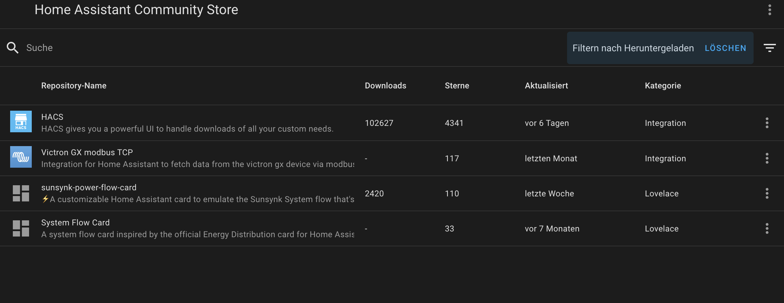
Task: Clear the filter with LÖSCHEN button
Action: pos(725,48)
